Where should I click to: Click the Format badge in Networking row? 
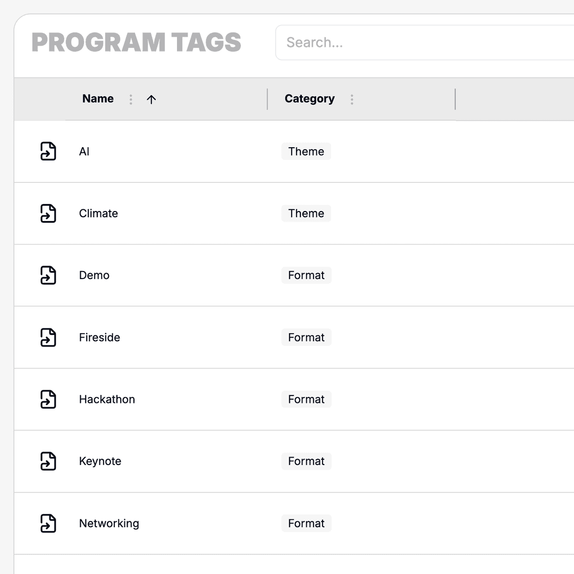point(307,523)
